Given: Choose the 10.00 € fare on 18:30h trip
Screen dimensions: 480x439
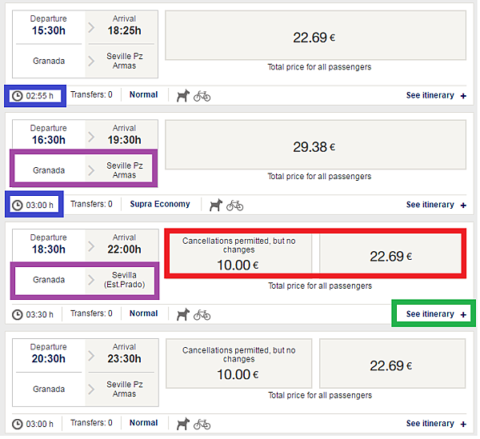Looking at the screenshot, I should point(238,254).
